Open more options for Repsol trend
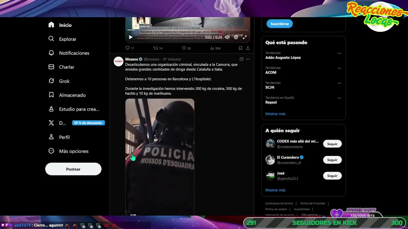This screenshot has width=408, height=229. 339,98
